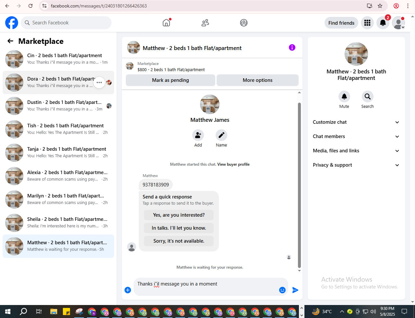
Task: Expand Media, files and links section
Action: (356, 151)
